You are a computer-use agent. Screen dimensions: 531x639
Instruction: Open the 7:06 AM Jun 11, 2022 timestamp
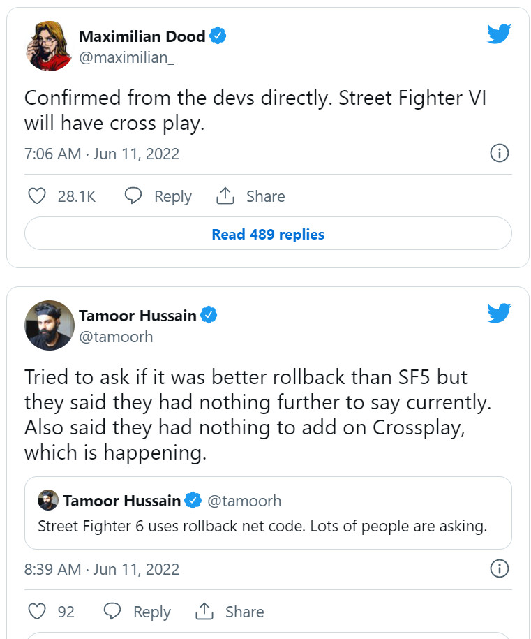pos(102,154)
